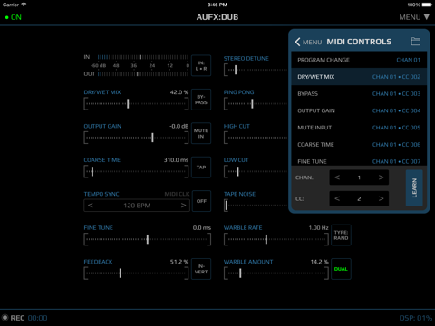Go back via the MENU chevron

[x=308, y=42]
